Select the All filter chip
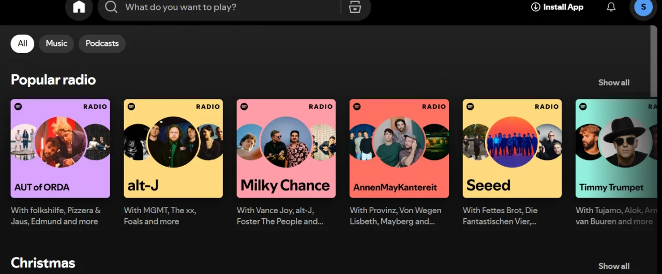The image size is (662, 274). [x=22, y=43]
